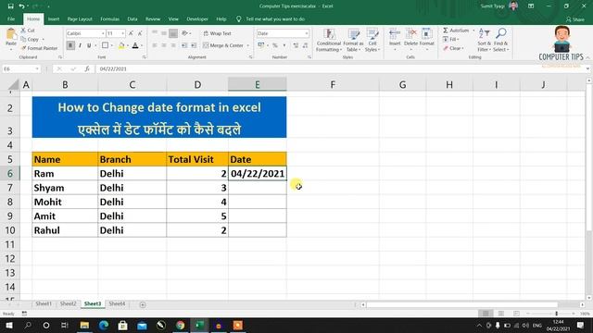Toggle Align Left
593x333 pixels.
click(x=155, y=45)
